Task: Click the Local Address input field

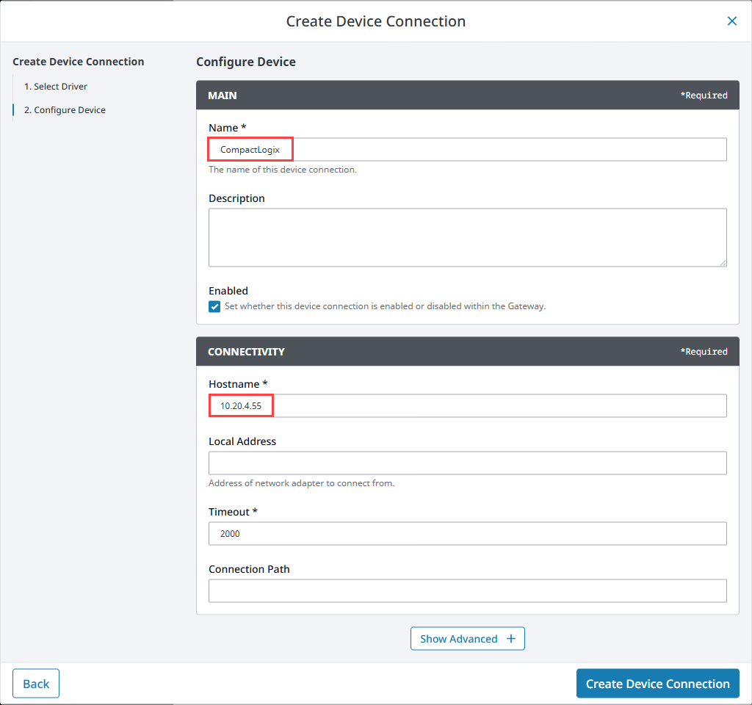Action: tap(467, 463)
